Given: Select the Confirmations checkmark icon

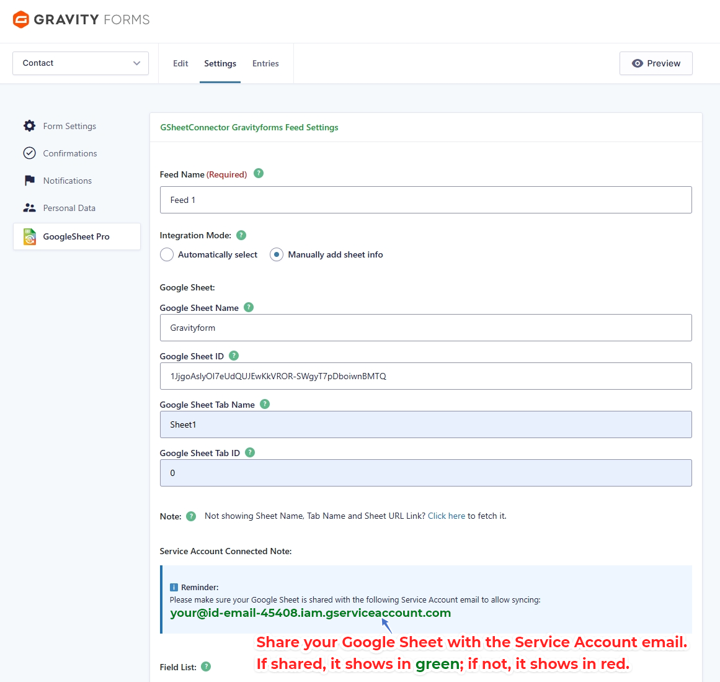Looking at the screenshot, I should pos(29,153).
